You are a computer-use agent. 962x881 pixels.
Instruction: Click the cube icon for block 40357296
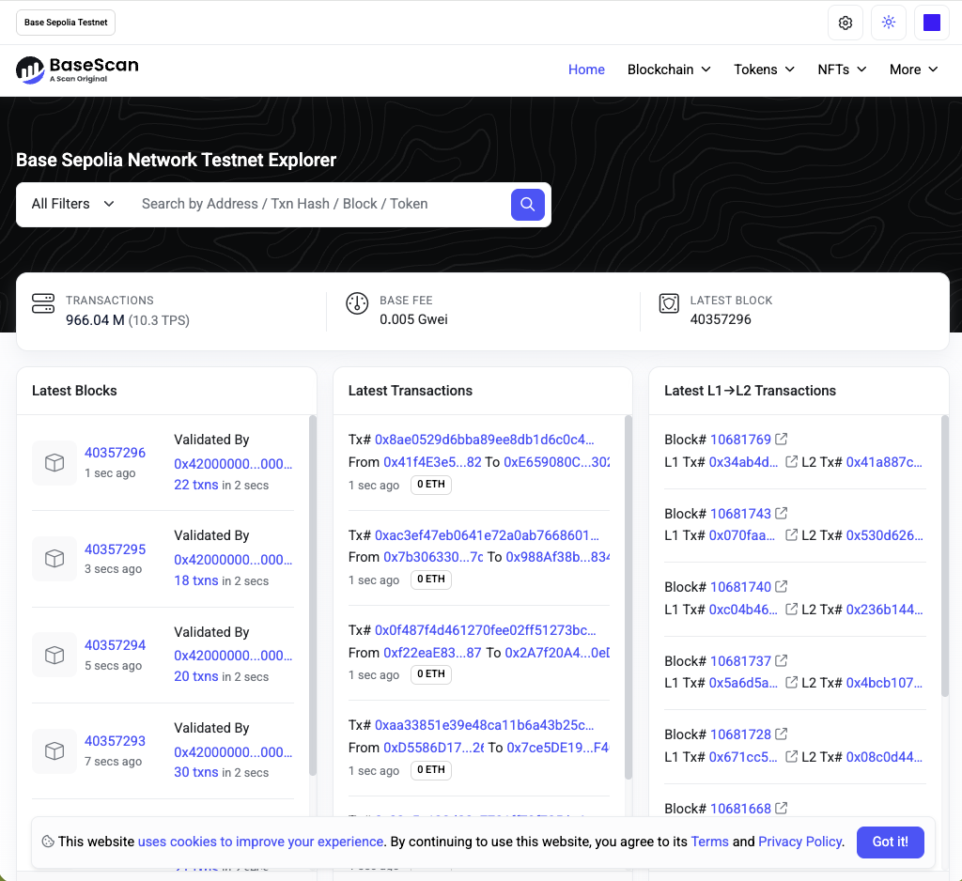click(x=54, y=462)
